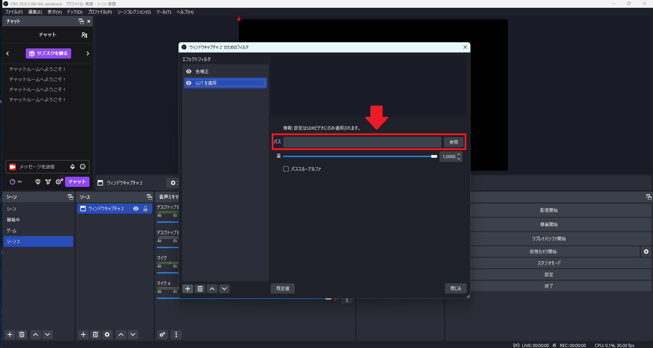
Task: Toggle visibility of LUTを適用 filter
Action: (189, 83)
